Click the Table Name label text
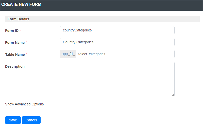This screenshot has width=203, height=129. [15, 54]
